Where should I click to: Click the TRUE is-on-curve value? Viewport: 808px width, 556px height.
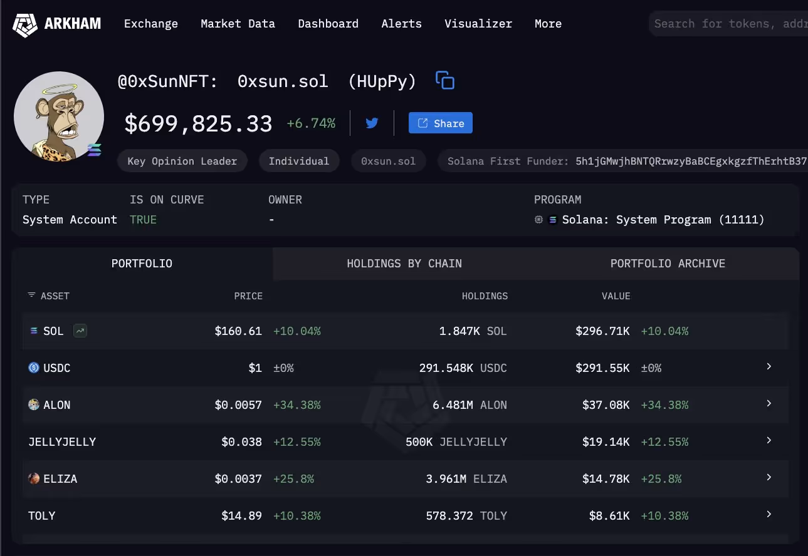coord(143,220)
